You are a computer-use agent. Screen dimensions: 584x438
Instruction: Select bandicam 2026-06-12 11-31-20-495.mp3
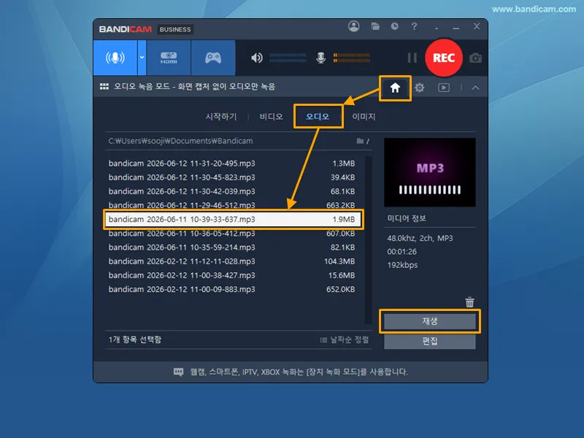click(233, 164)
